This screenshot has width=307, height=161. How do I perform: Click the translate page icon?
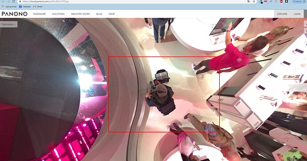point(249,1)
